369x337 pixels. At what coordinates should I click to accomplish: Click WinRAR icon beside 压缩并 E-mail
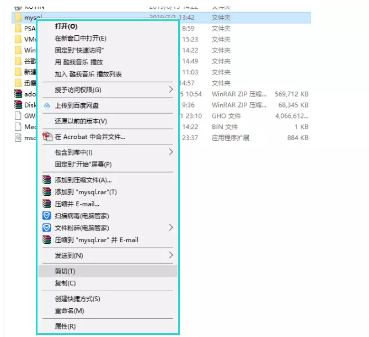[x=46, y=204]
